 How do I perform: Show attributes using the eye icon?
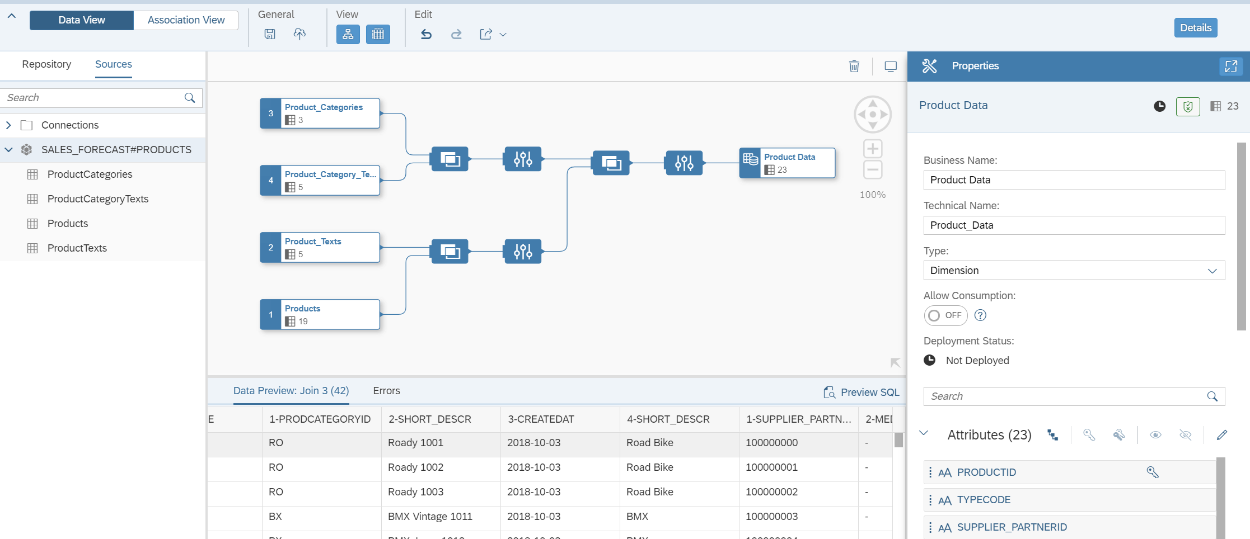pos(1155,435)
